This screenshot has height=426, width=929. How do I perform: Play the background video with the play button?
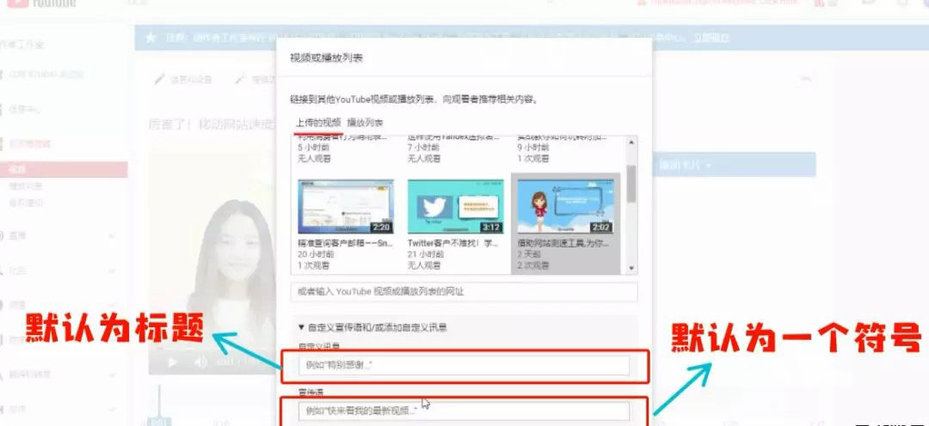click(172, 362)
